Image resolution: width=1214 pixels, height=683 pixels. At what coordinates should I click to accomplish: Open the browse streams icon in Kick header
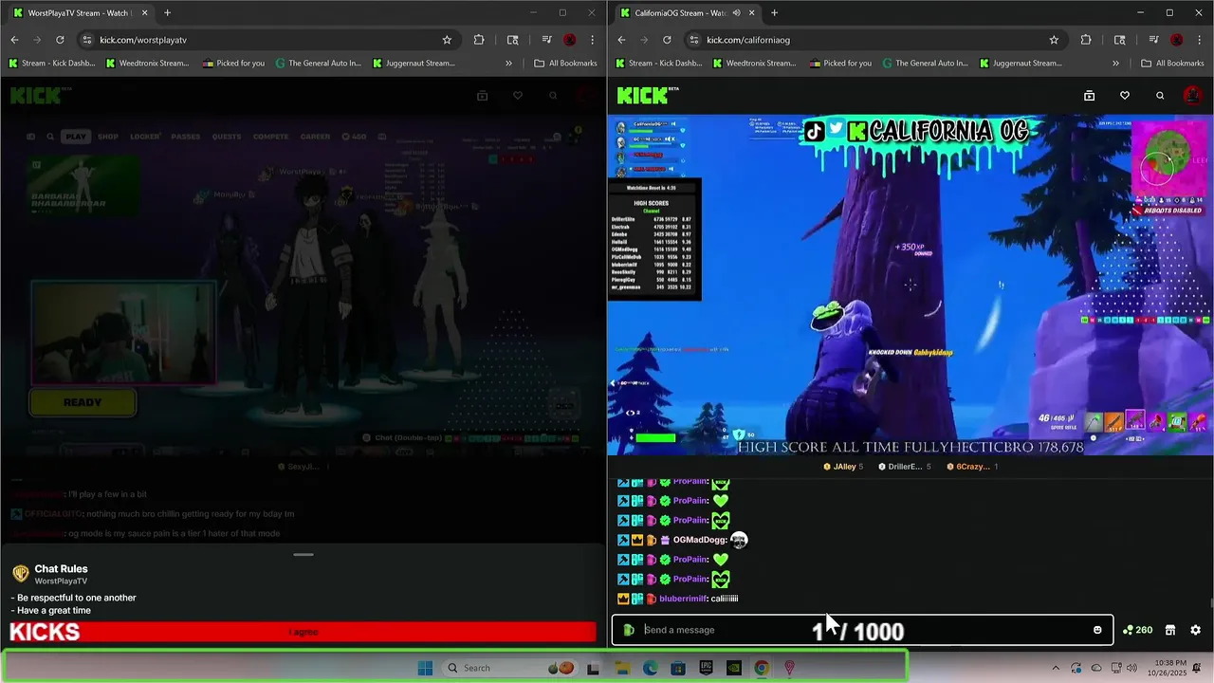1089,96
